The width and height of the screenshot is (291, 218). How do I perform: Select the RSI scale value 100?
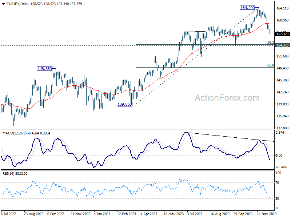279,173
